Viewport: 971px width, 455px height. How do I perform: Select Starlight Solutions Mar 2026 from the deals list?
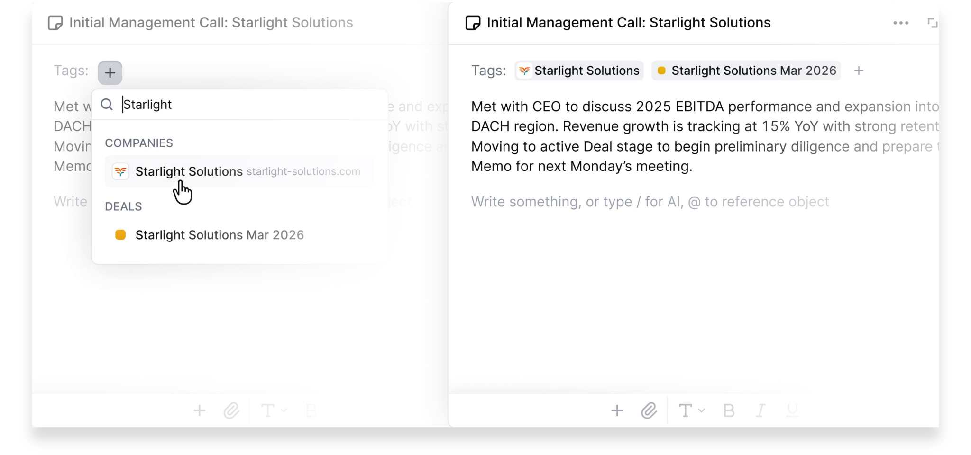[220, 235]
